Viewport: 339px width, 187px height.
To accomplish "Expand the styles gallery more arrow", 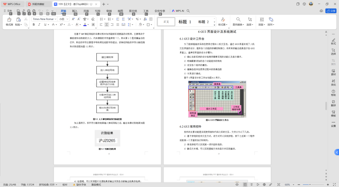I will (x=214, y=25).
